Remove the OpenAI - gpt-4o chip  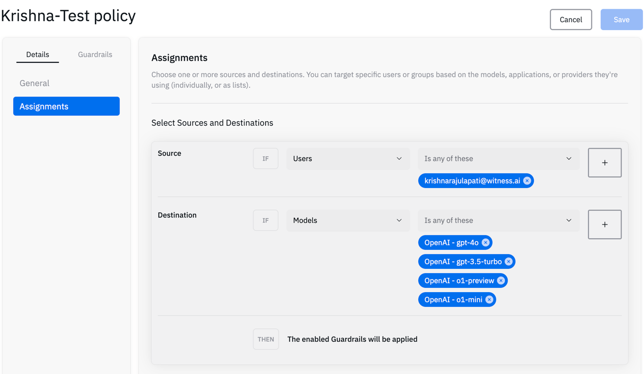486,243
